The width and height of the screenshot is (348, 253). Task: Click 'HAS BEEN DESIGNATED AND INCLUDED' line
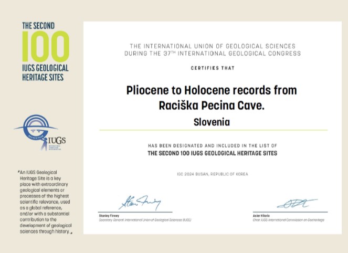(213, 146)
